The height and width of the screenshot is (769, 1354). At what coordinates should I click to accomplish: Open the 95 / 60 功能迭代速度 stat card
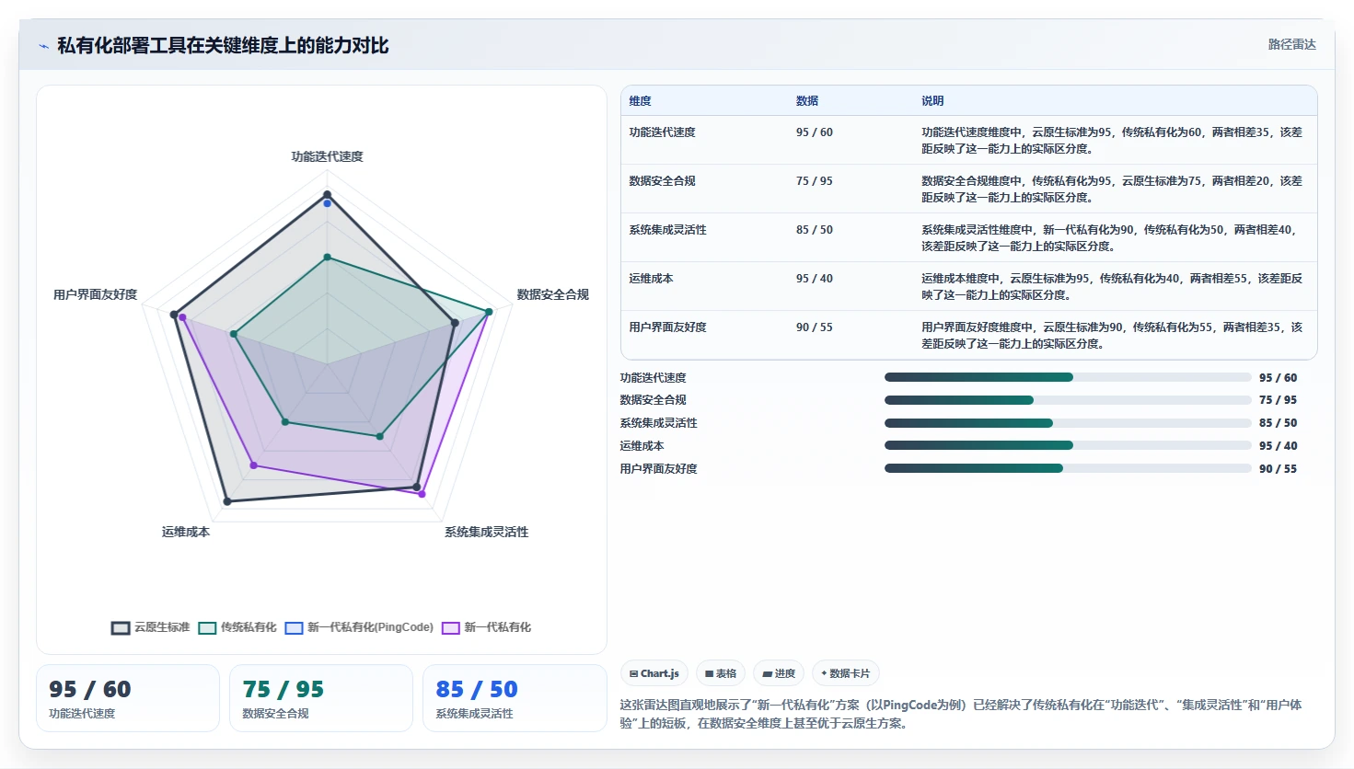pos(128,698)
